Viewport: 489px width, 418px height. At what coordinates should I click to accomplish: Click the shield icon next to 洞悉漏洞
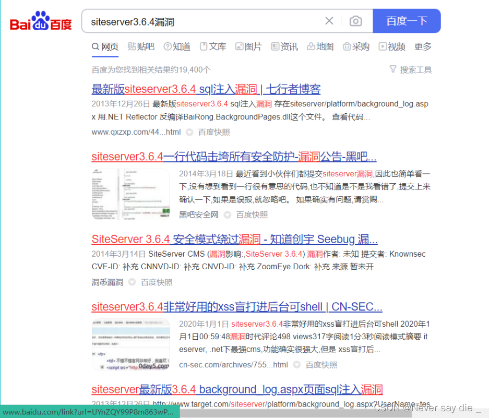coord(132,282)
